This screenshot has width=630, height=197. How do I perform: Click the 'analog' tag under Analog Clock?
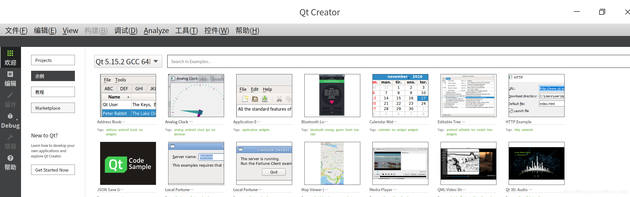coord(179,130)
